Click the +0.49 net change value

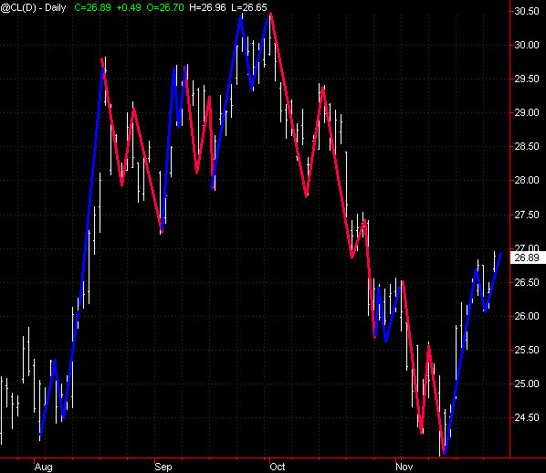129,7
